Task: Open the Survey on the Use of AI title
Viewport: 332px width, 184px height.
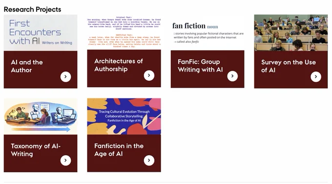Action: (x=289, y=66)
